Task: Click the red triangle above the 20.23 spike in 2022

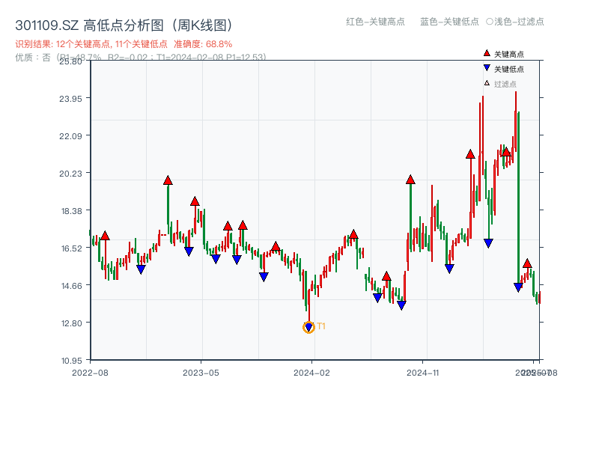Action: point(167,180)
